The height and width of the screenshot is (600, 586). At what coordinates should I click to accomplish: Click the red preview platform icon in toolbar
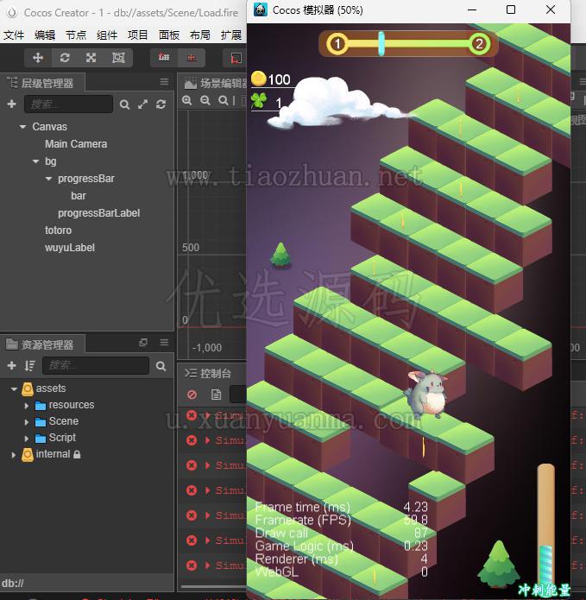236,58
